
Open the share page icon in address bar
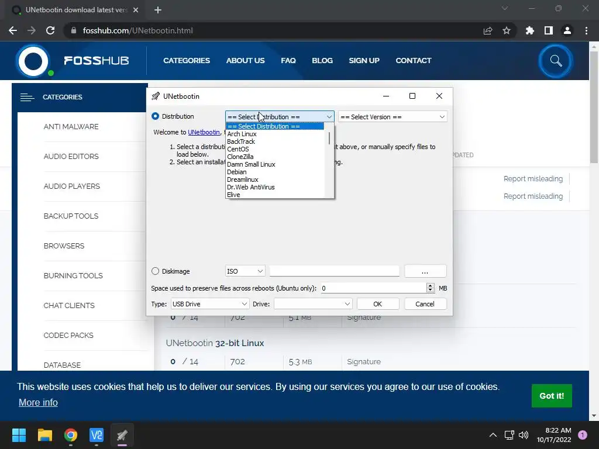[x=488, y=30]
